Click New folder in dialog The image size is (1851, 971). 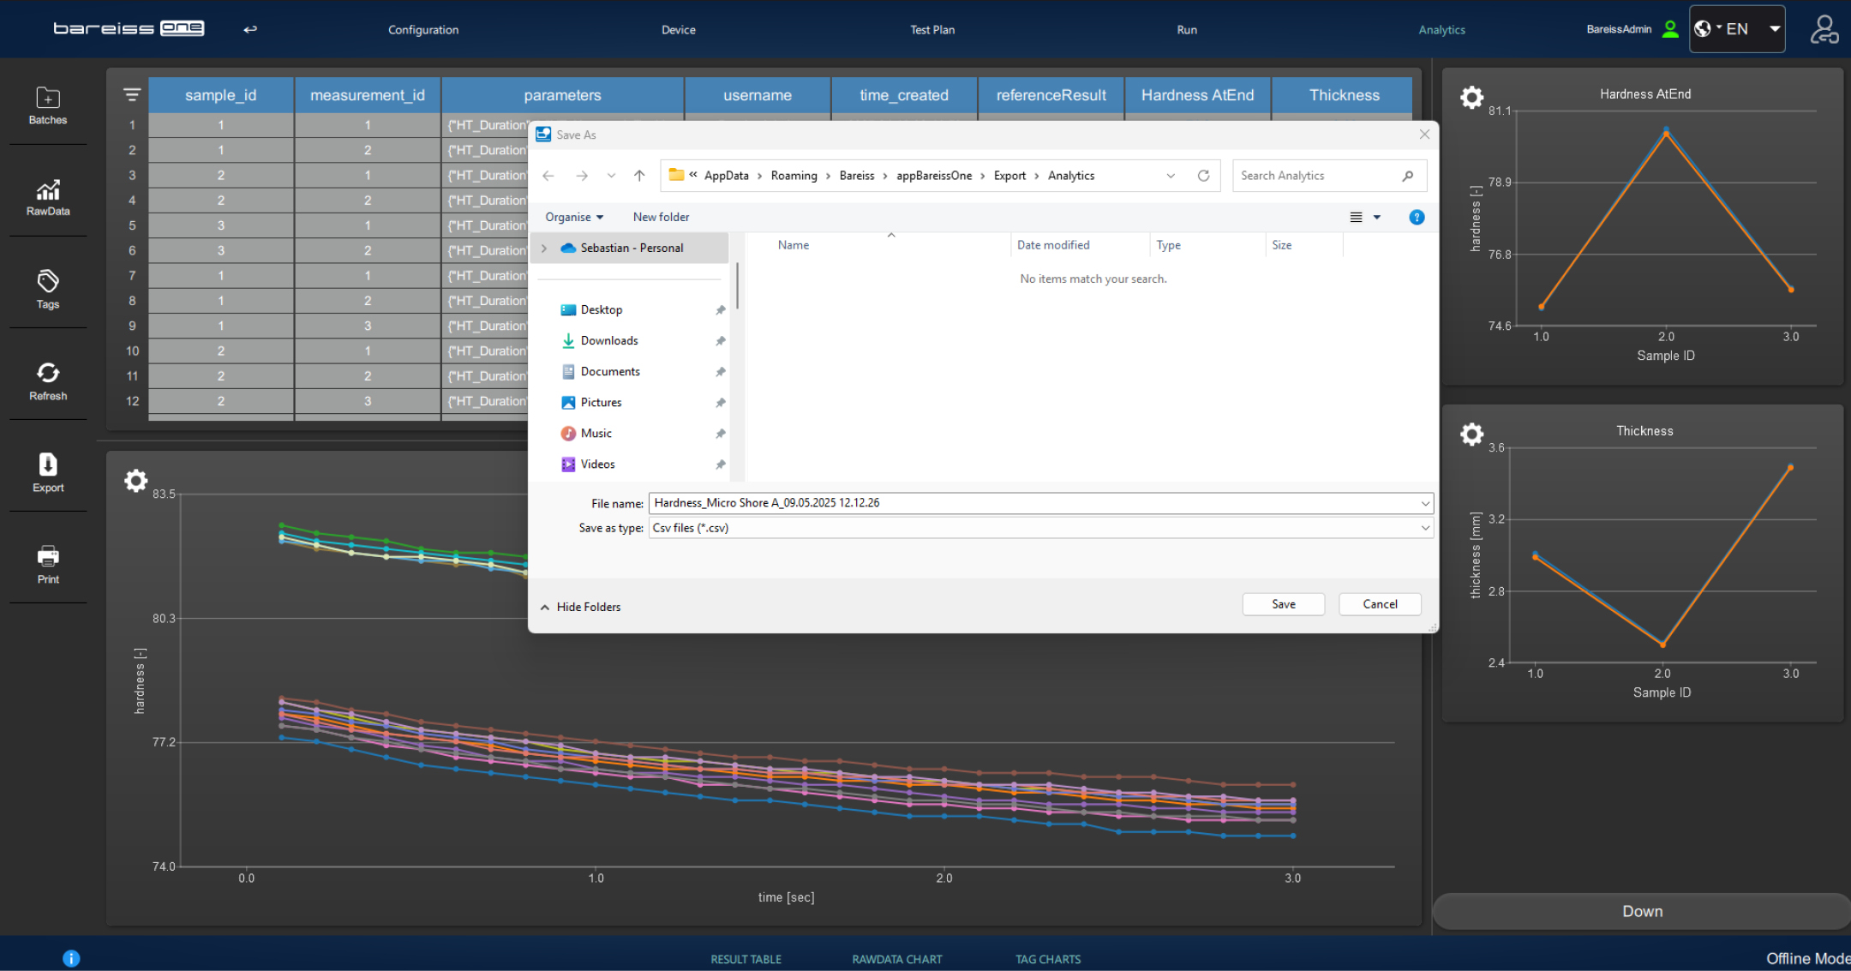click(661, 218)
